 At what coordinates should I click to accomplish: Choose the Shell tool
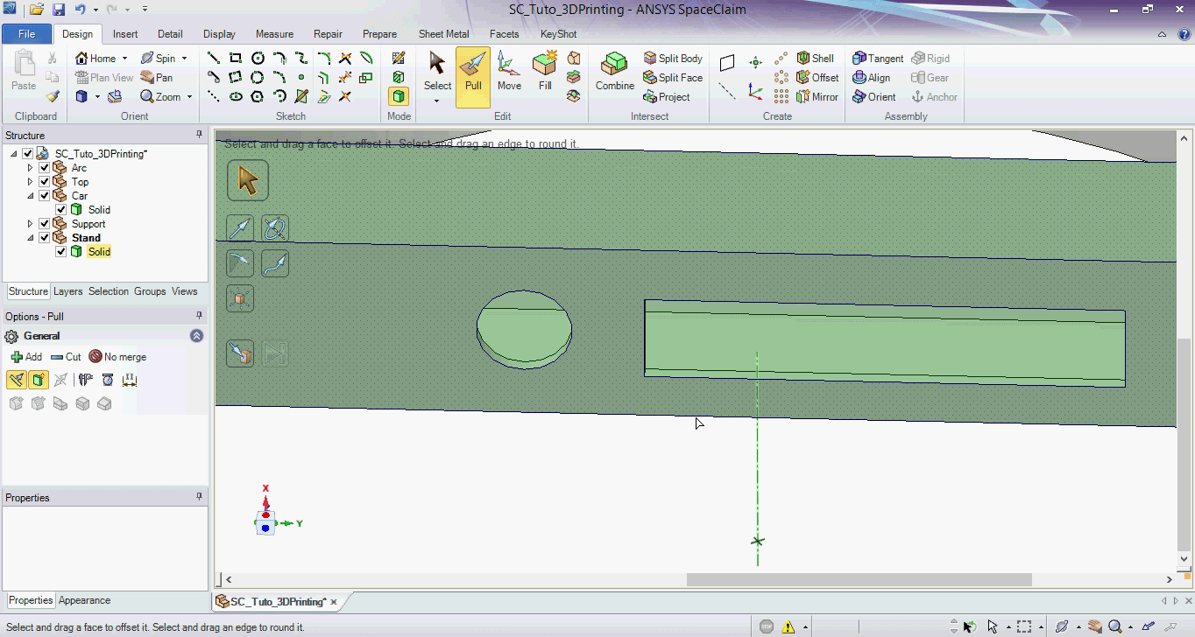(815, 58)
